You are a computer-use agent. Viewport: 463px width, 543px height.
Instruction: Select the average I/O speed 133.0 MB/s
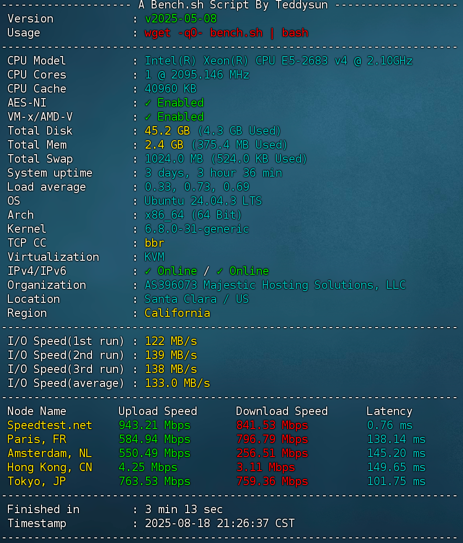tap(177, 383)
